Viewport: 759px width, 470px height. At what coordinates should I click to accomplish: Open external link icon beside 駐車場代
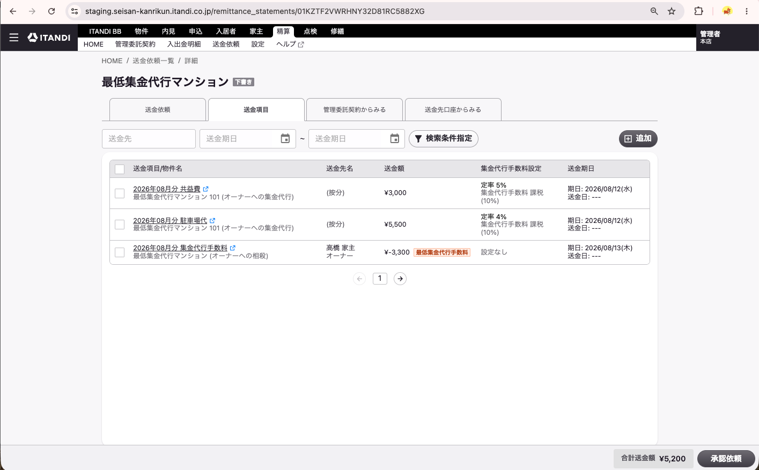[x=212, y=221]
